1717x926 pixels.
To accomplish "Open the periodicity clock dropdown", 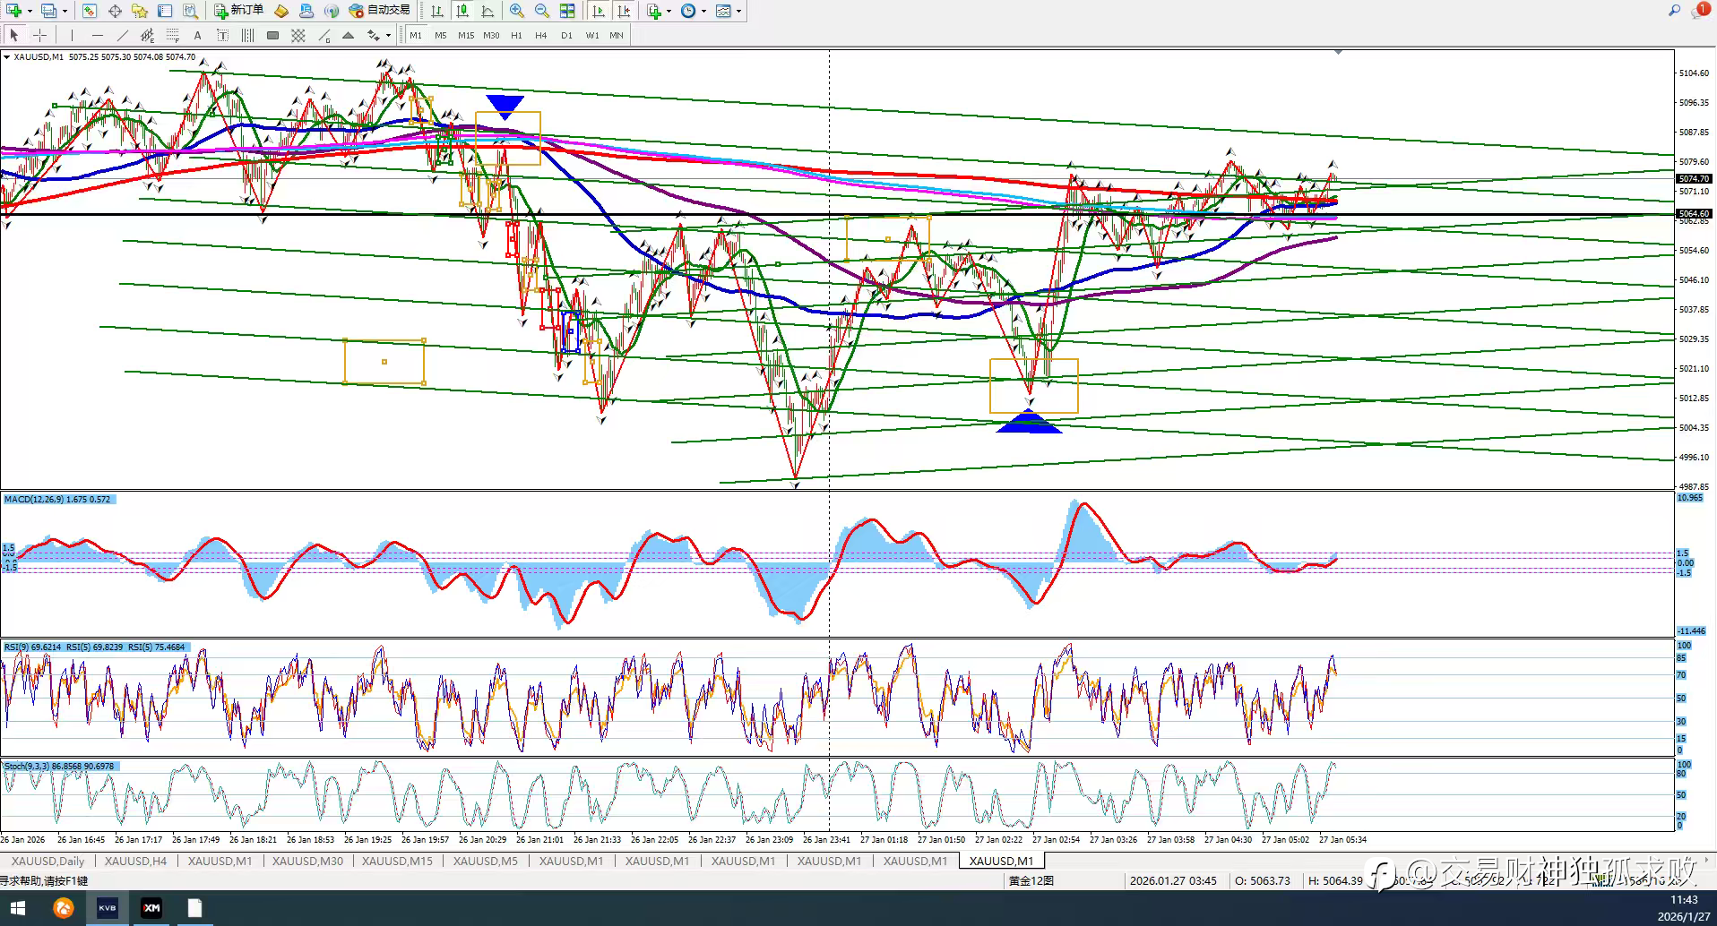I will 703,11.
